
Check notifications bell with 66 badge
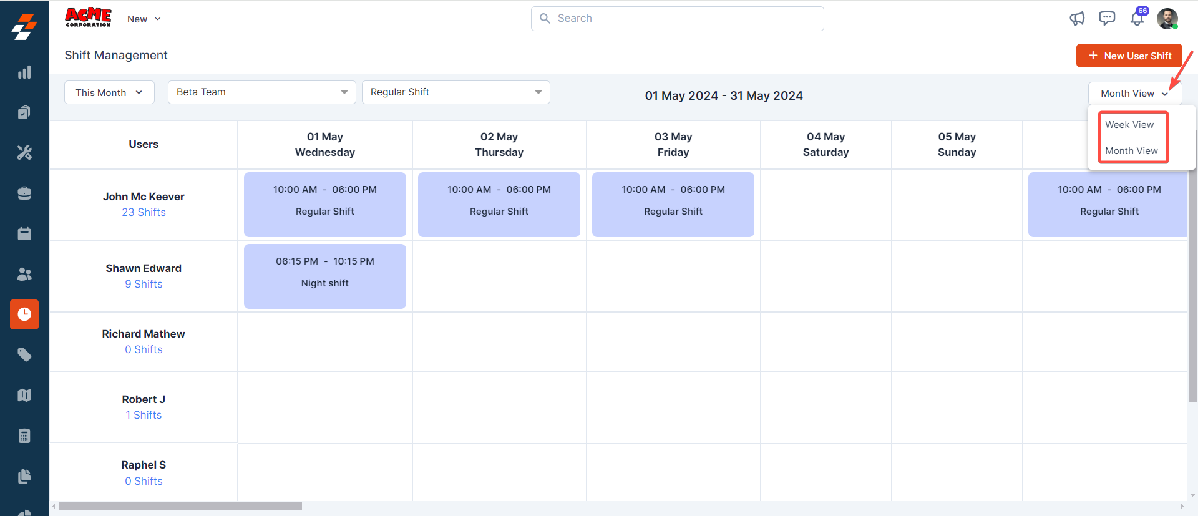click(x=1137, y=19)
